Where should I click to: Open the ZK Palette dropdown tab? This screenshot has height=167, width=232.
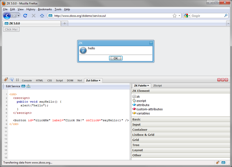142,86
